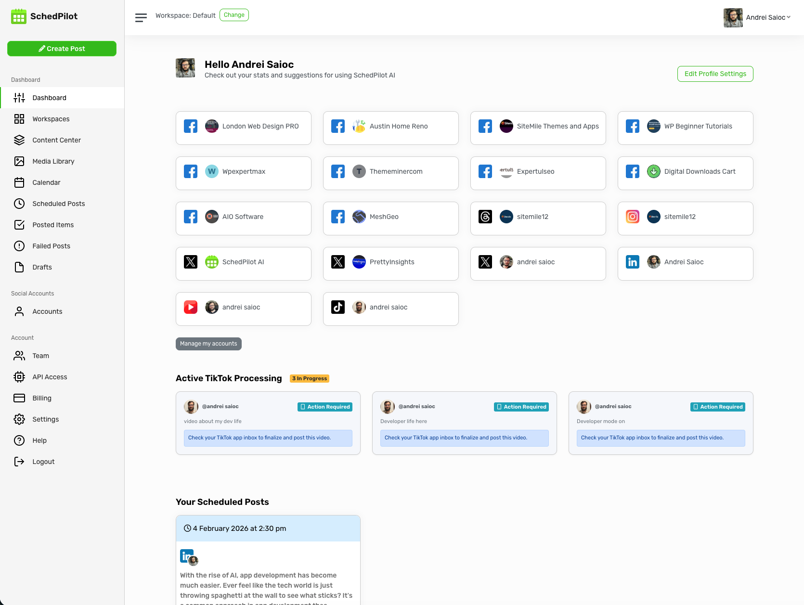The height and width of the screenshot is (605, 804).
Task: Click Manage my accounts button
Action: pyautogui.click(x=208, y=344)
